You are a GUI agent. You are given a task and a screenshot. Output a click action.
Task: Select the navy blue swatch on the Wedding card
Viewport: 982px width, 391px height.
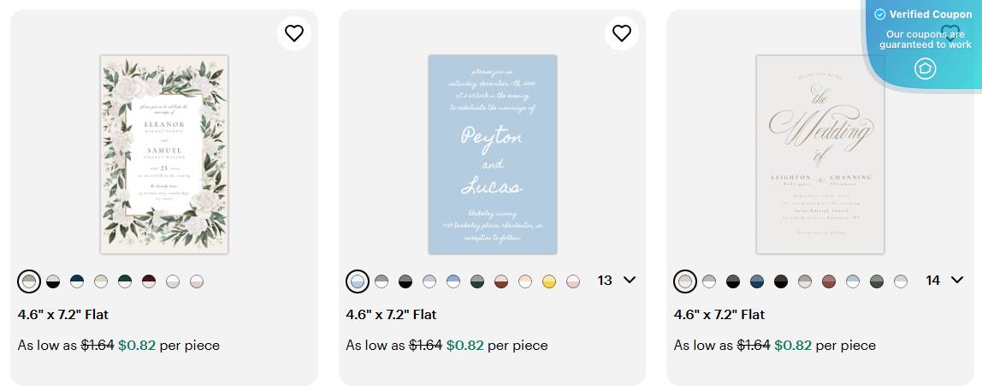tap(757, 281)
